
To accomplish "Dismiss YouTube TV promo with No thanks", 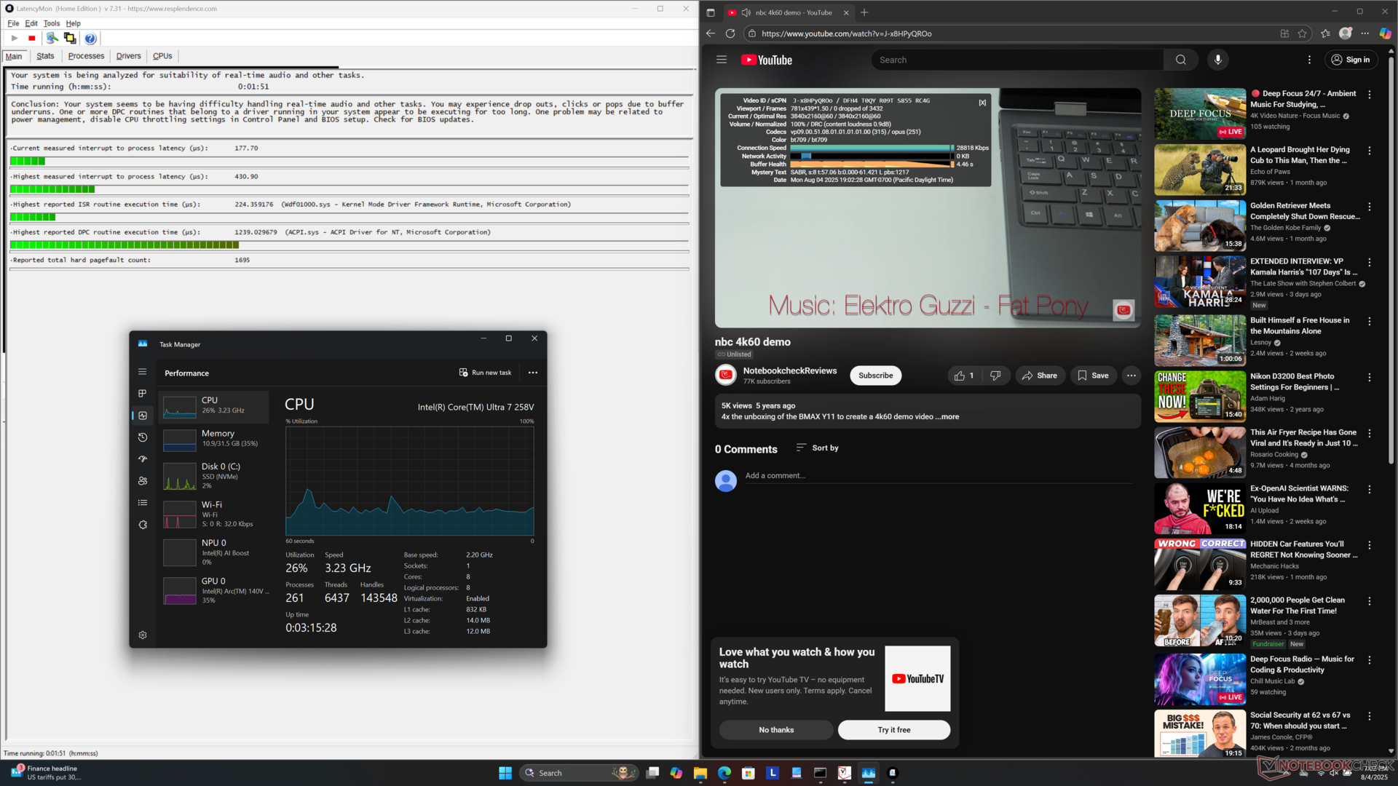I will [776, 730].
